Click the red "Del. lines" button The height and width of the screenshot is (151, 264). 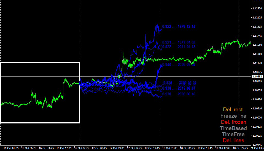pos(233,141)
